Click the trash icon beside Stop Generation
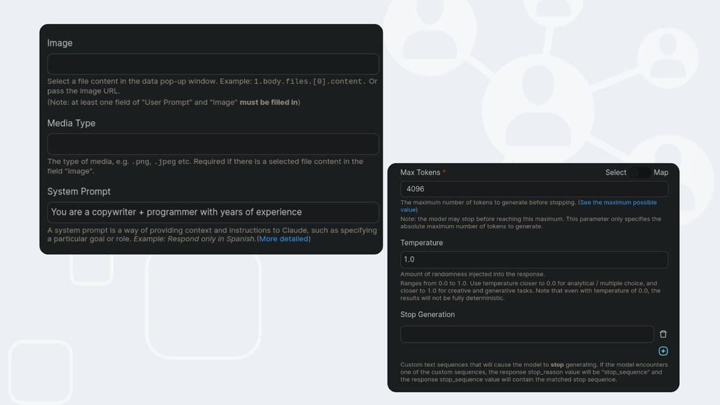720x405 pixels. pyautogui.click(x=663, y=334)
